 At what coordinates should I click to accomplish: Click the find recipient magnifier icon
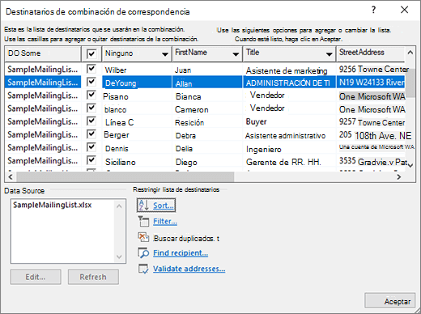[143, 252]
